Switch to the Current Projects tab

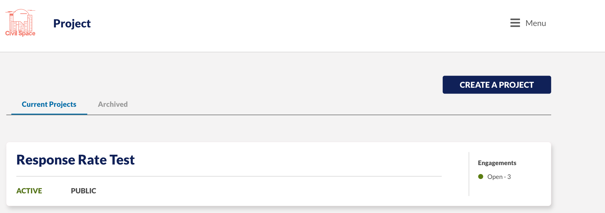tap(49, 104)
